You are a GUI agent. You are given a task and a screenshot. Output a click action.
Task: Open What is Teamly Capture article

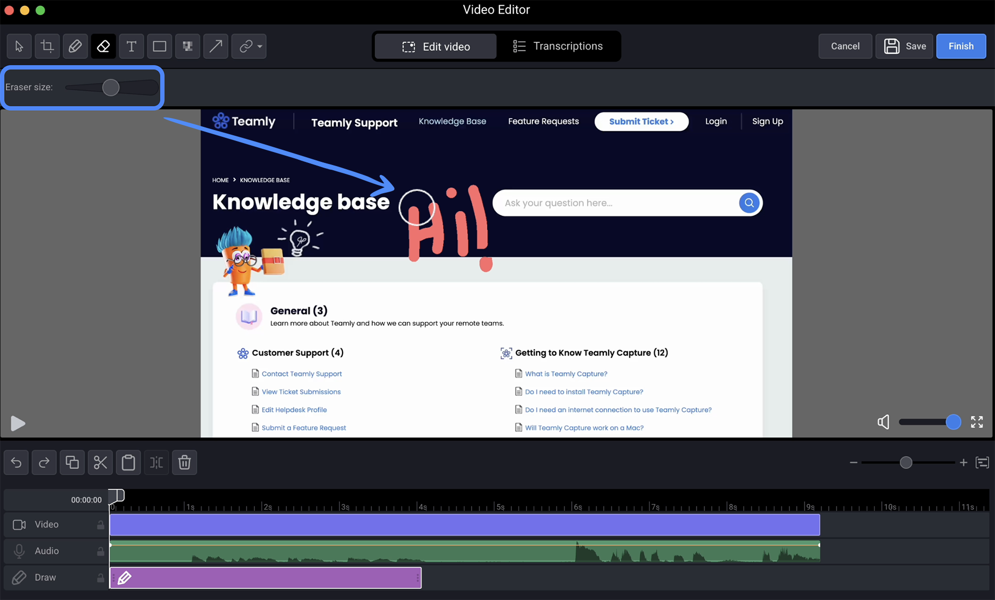coord(566,374)
